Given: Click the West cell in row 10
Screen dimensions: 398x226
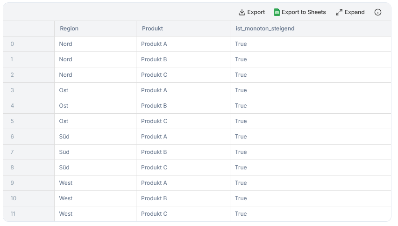Looking at the screenshot, I should pyautogui.click(x=66, y=198).
